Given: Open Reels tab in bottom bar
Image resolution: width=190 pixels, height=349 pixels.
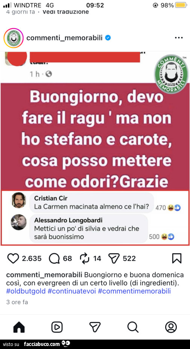Looking at the screenshot, I should coord(57,327).
